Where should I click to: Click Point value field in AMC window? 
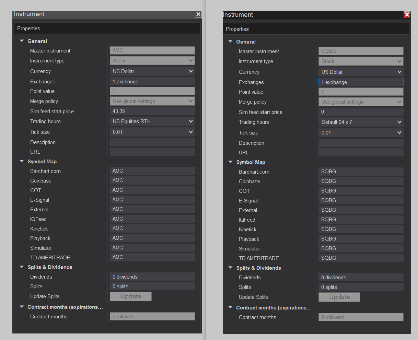152,91
